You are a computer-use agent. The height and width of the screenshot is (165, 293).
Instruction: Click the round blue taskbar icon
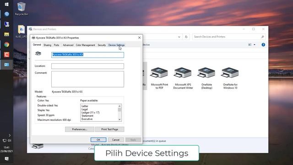(x=6, y=14)
